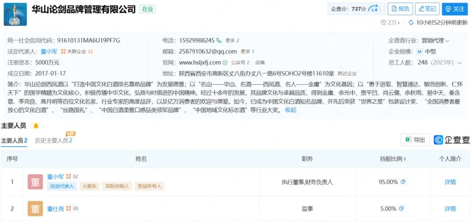The image size is (471, 224).
Task: Click the pie chart icon beside 95.00%
Action: pyautogui.click(x=403, y=182)
